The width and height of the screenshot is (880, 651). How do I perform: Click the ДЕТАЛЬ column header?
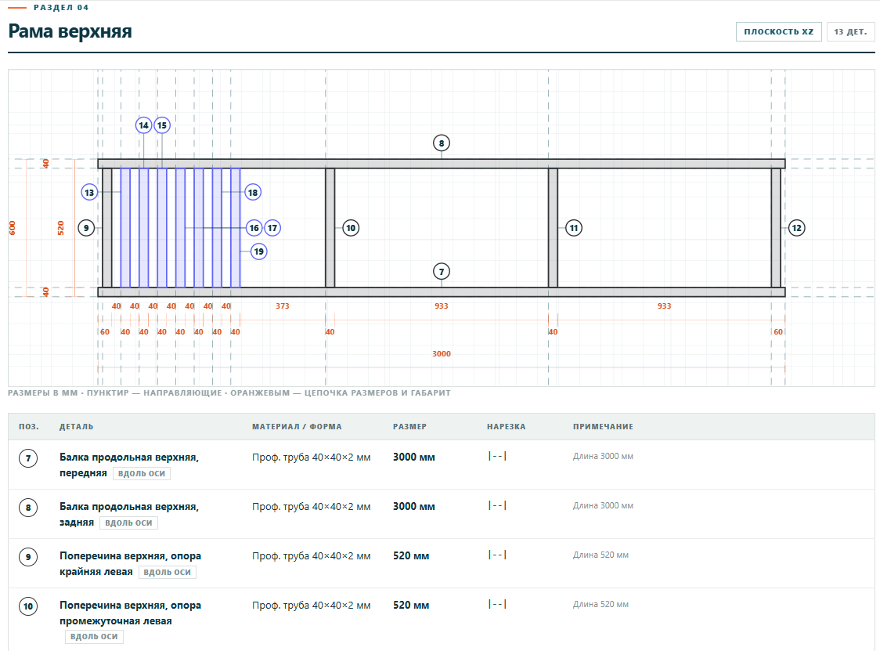coord(76,427)
